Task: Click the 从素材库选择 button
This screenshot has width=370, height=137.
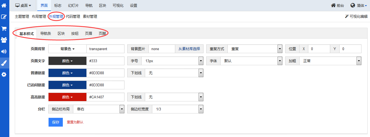Action: click(x=189, y=49)
